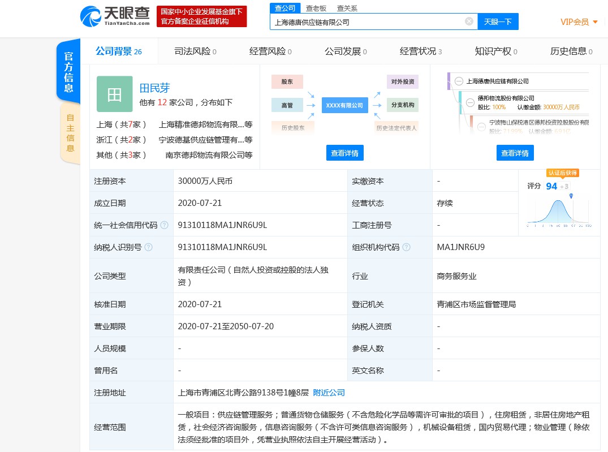This screenshot has height=452, width=608.
Task: Click the 对外投资 box in diagram
Action: pos(403,81)
